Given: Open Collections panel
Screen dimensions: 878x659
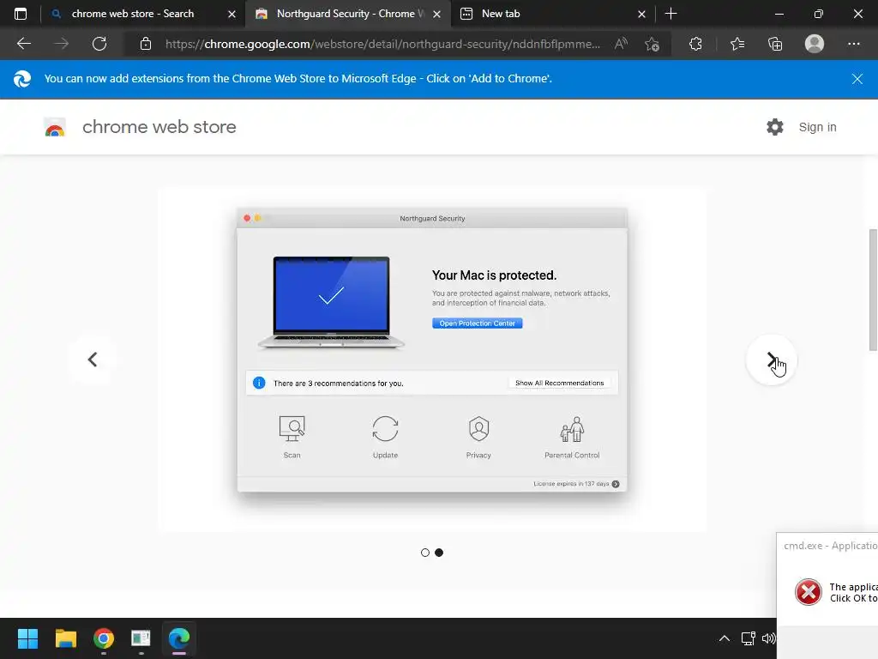Looking at the screenshot, I should [775, 44].
